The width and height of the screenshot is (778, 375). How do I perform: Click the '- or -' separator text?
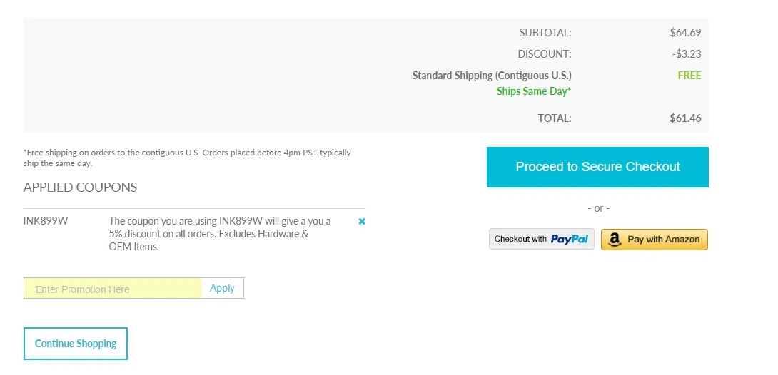pos(598,208)
